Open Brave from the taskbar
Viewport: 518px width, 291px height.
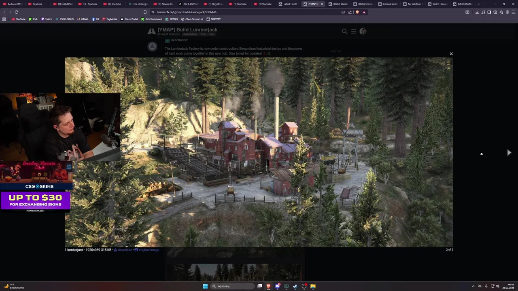[x=268, y=286]
